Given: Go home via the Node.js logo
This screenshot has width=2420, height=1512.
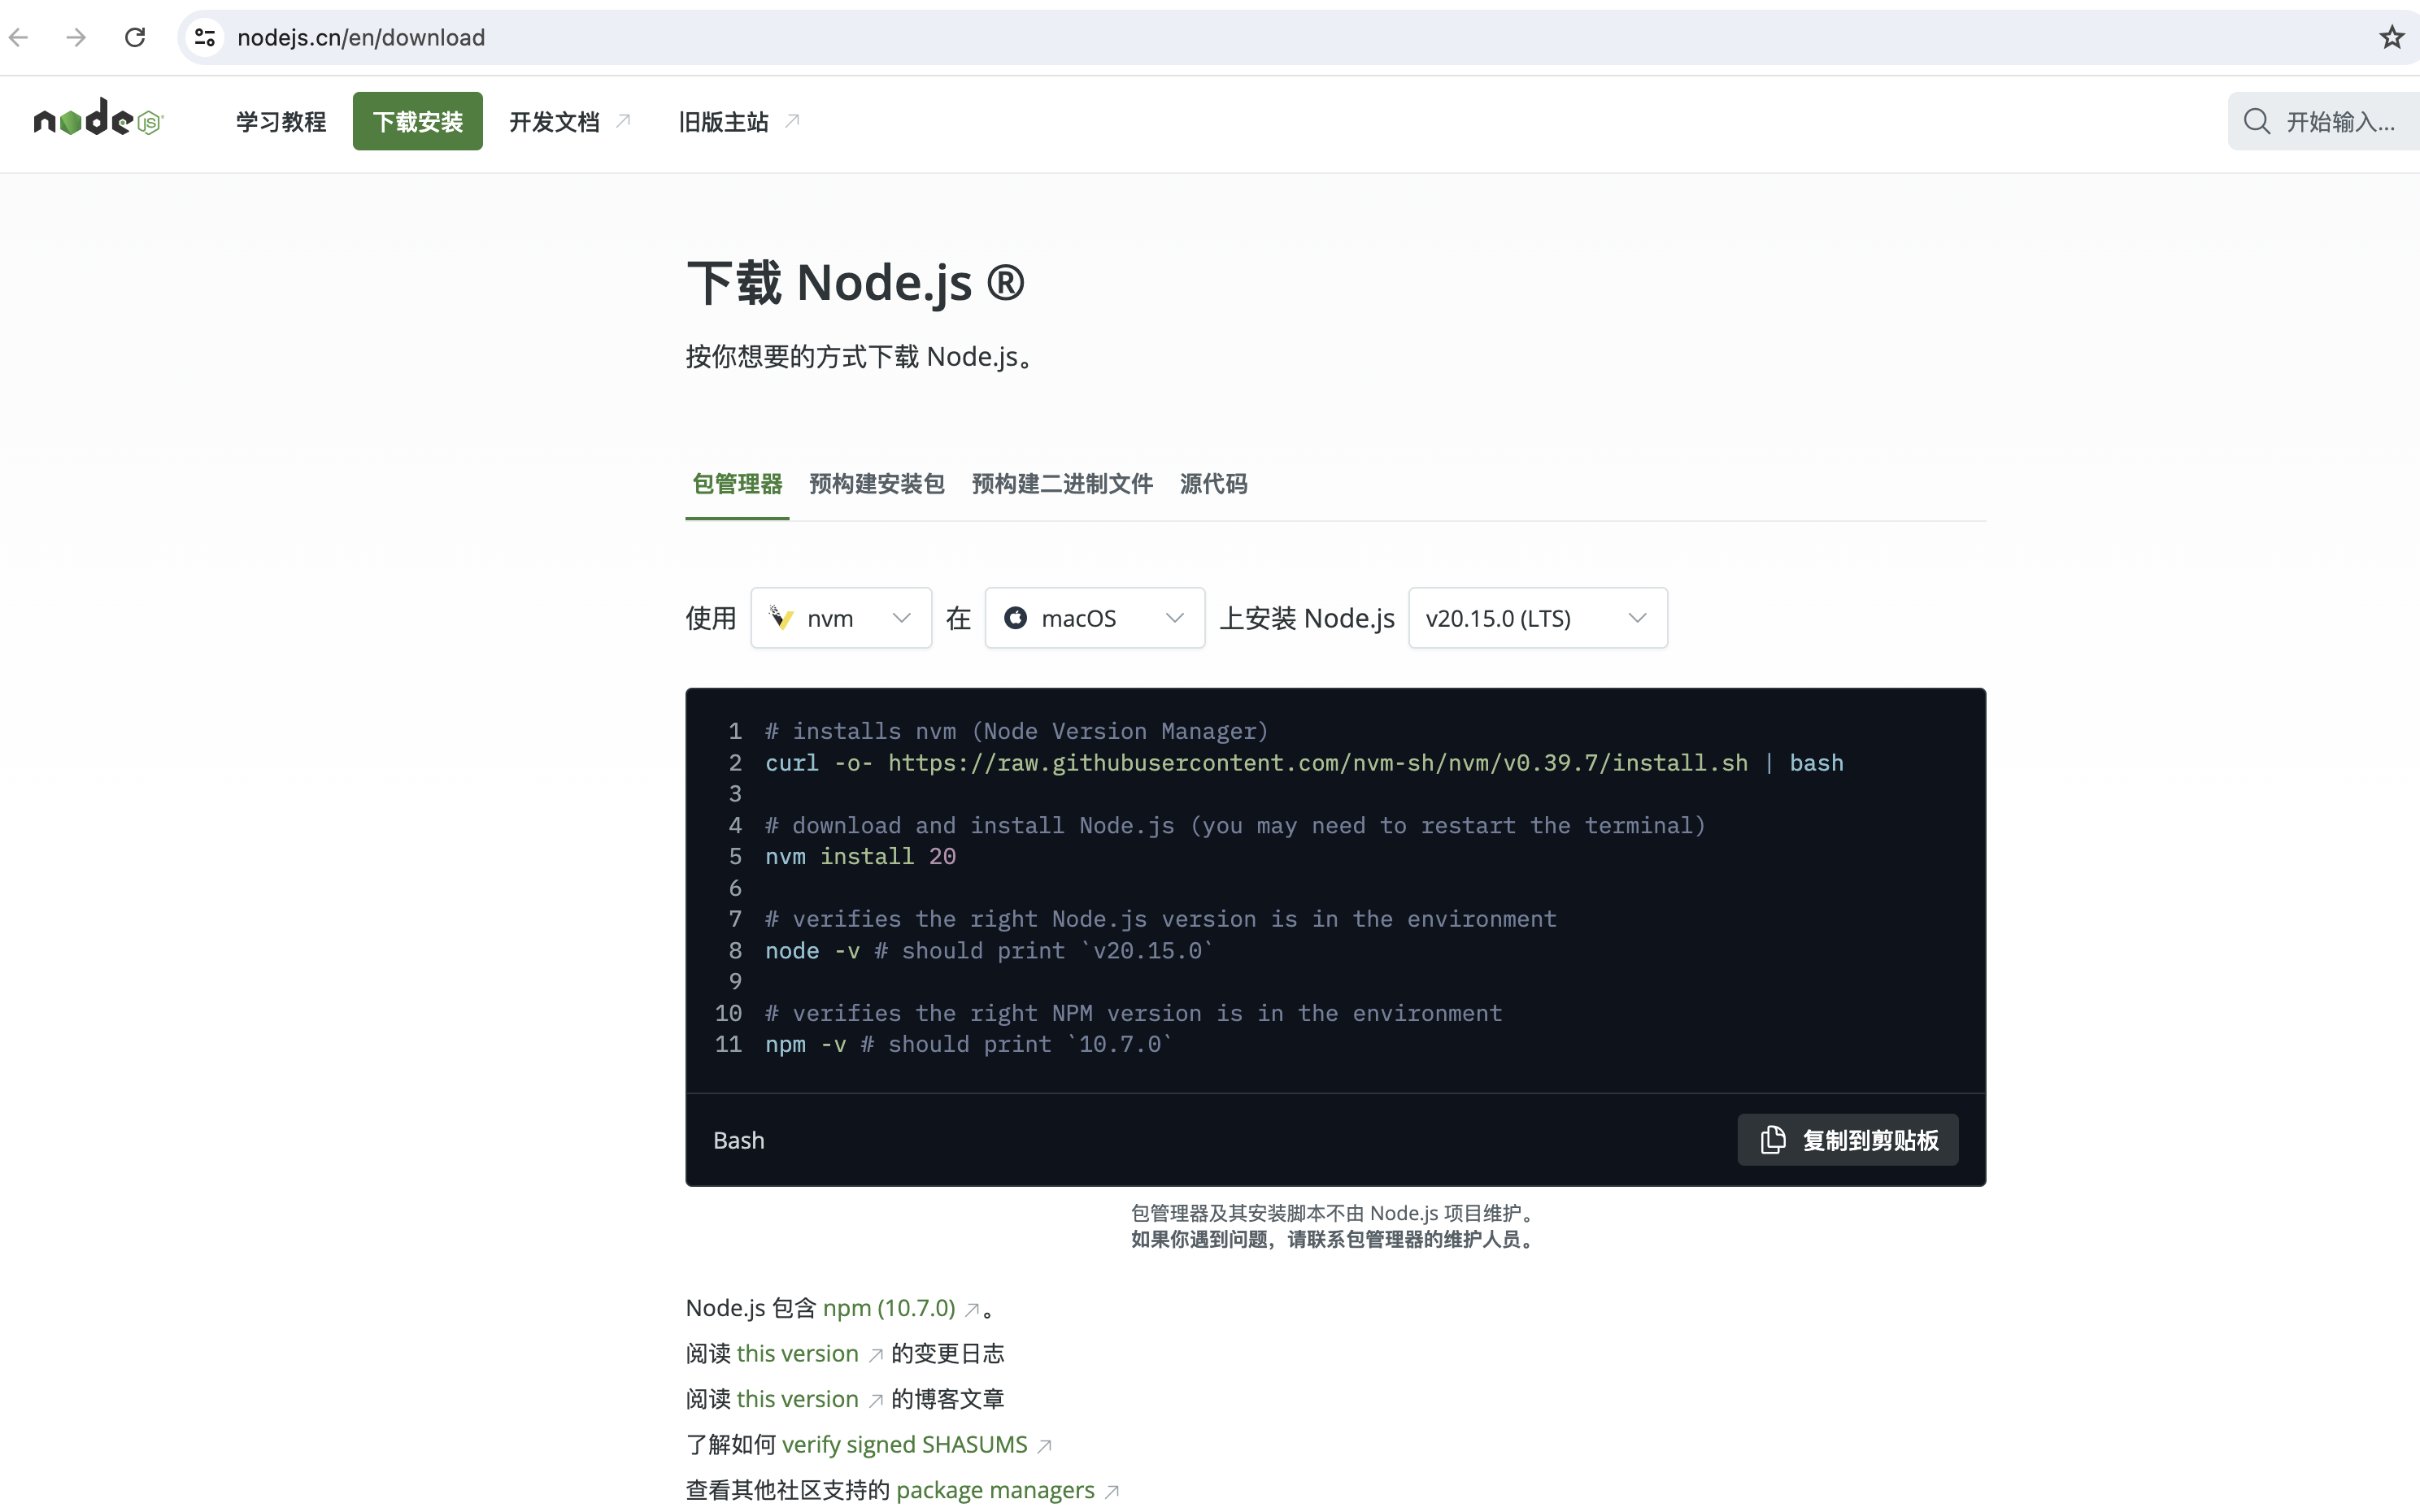Looking at the screenshot, I should (x=98, y=119).
